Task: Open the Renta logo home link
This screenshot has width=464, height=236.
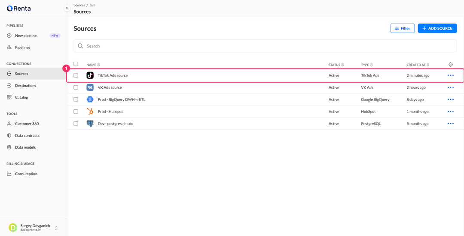Action: tap(18, 9)
